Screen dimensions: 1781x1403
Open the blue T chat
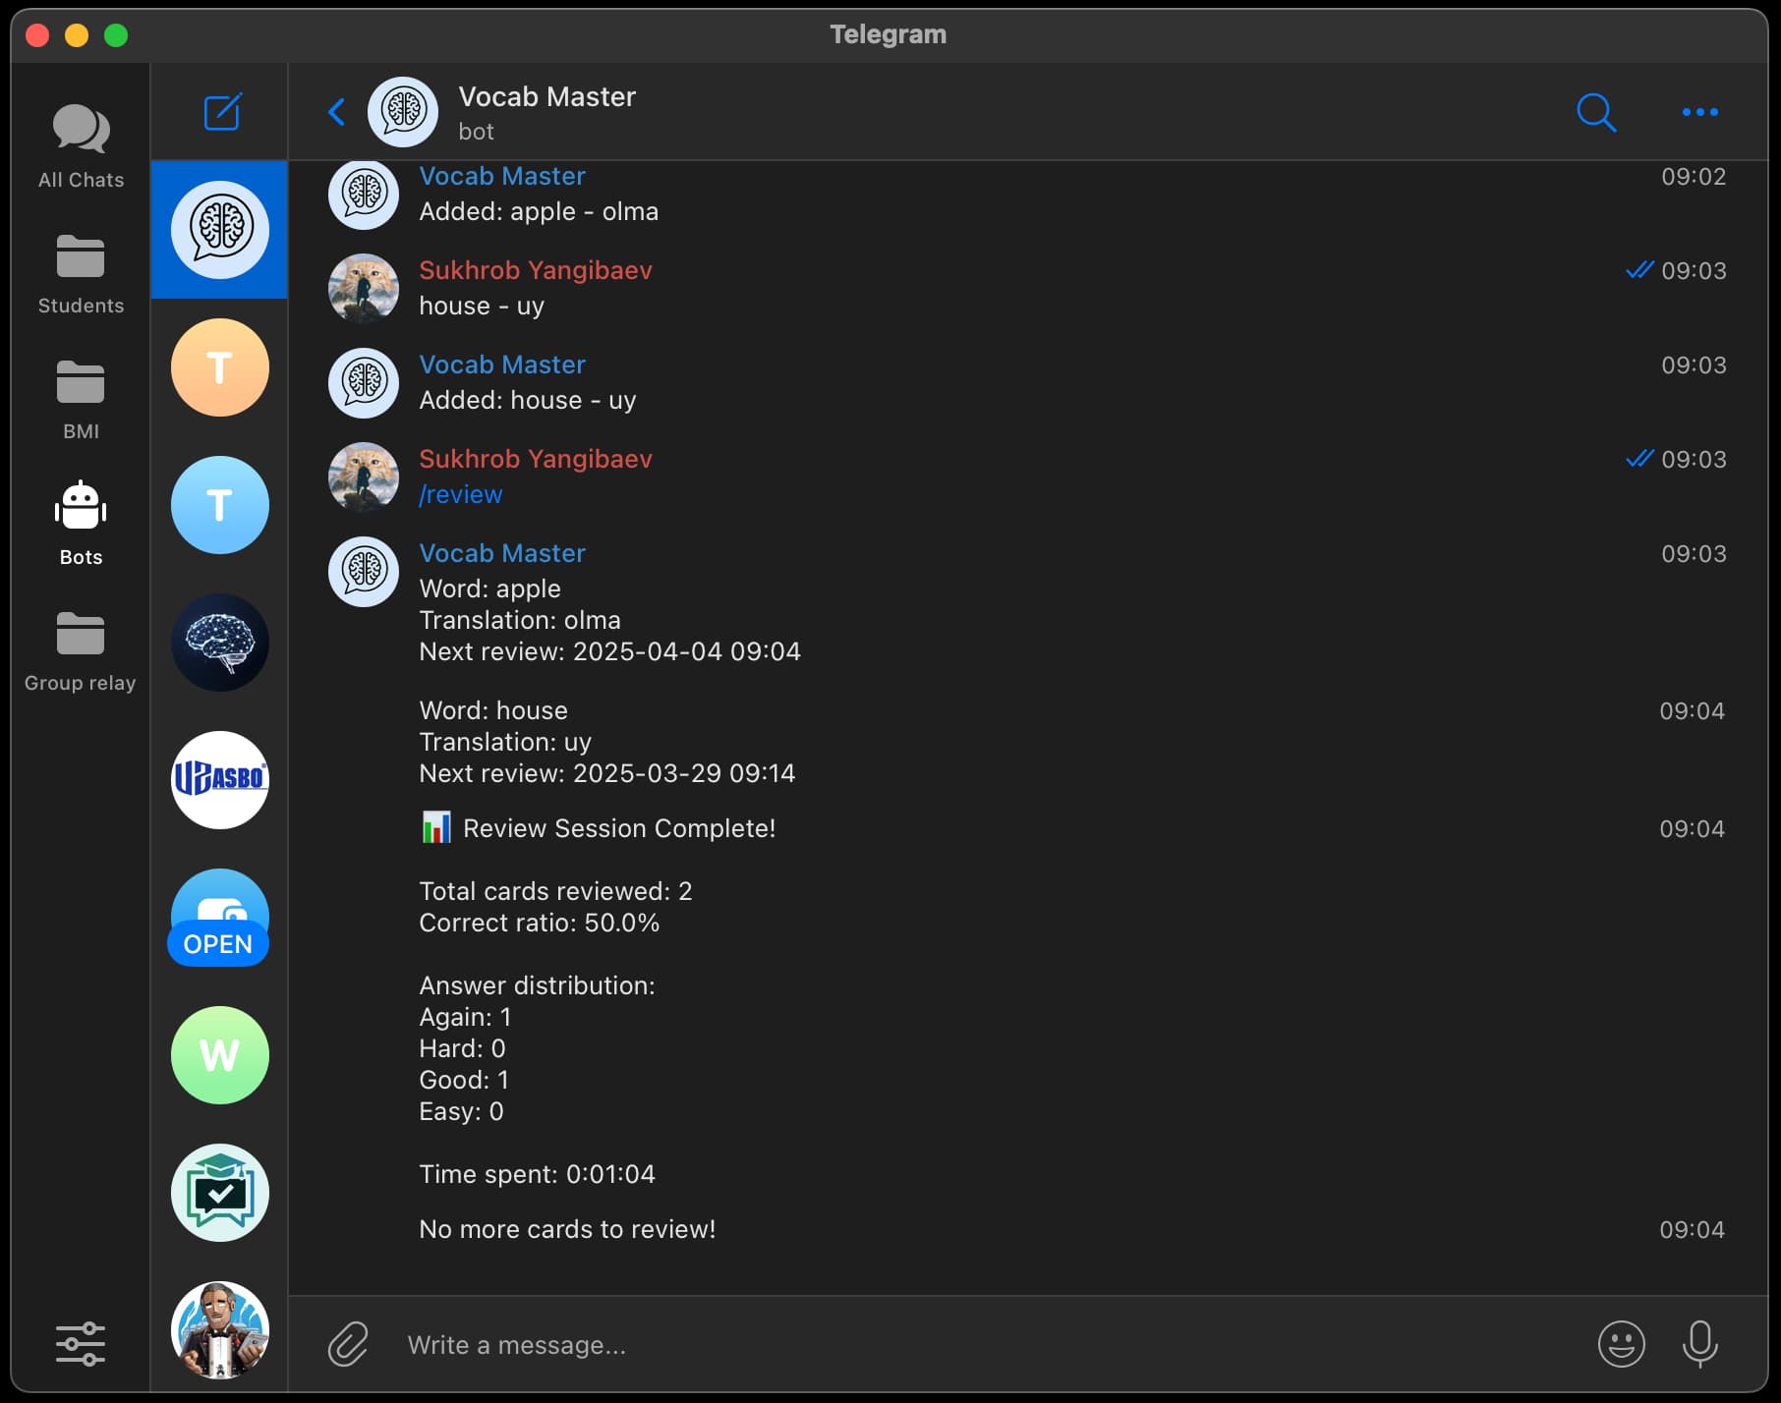coord(220,505)
